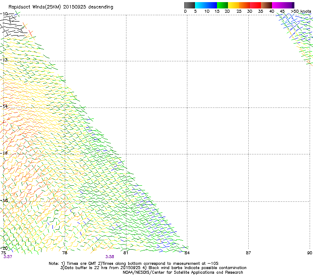Click the '90' longitude axis label
Screen dimensions: 313x275
click(x=310, y=253)
